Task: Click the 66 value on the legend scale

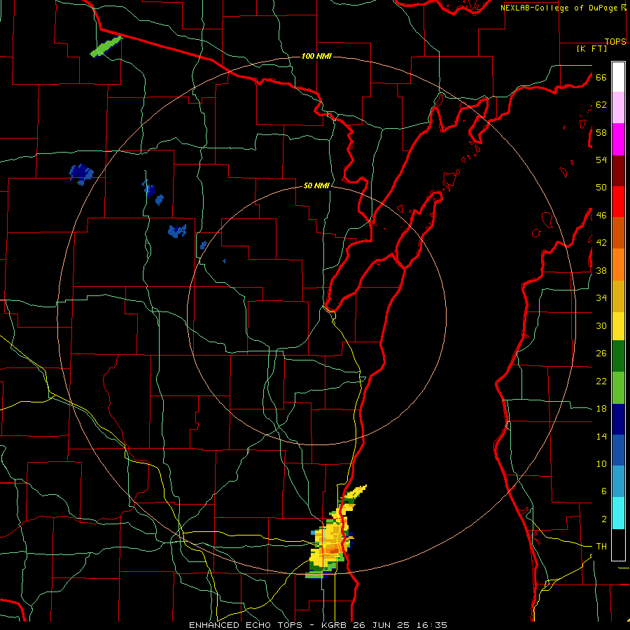Action: coord(601,78)
